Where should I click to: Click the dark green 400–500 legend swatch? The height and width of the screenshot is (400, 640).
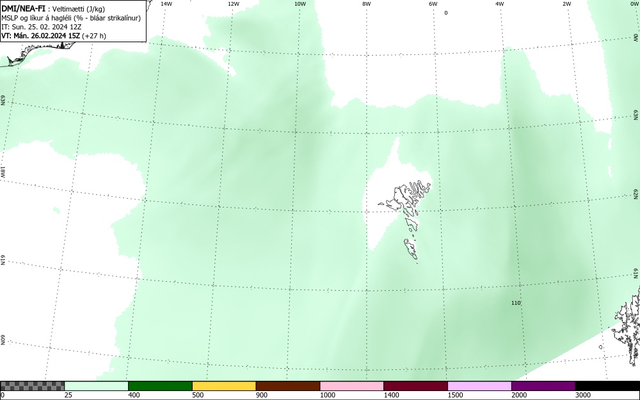[160, 386]
